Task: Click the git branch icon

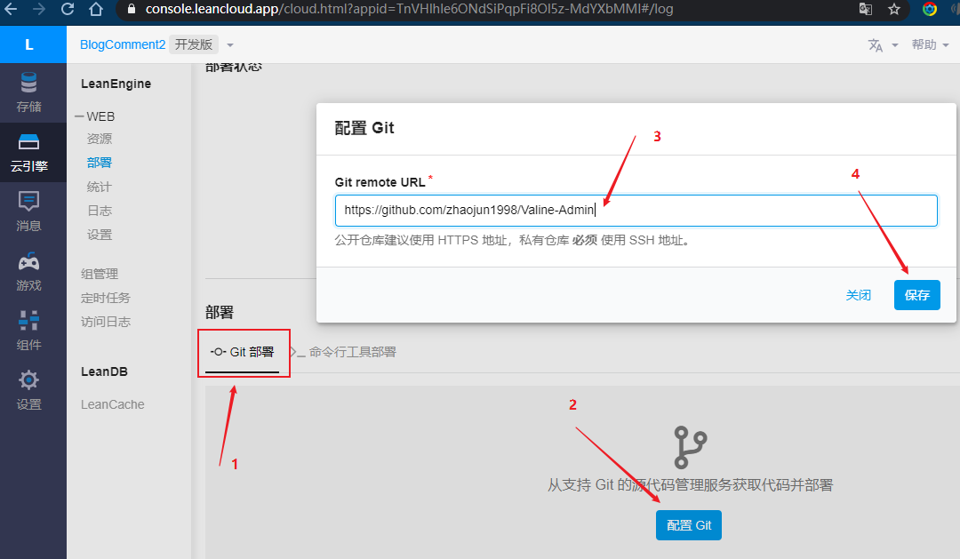Action: click(690, 448)
